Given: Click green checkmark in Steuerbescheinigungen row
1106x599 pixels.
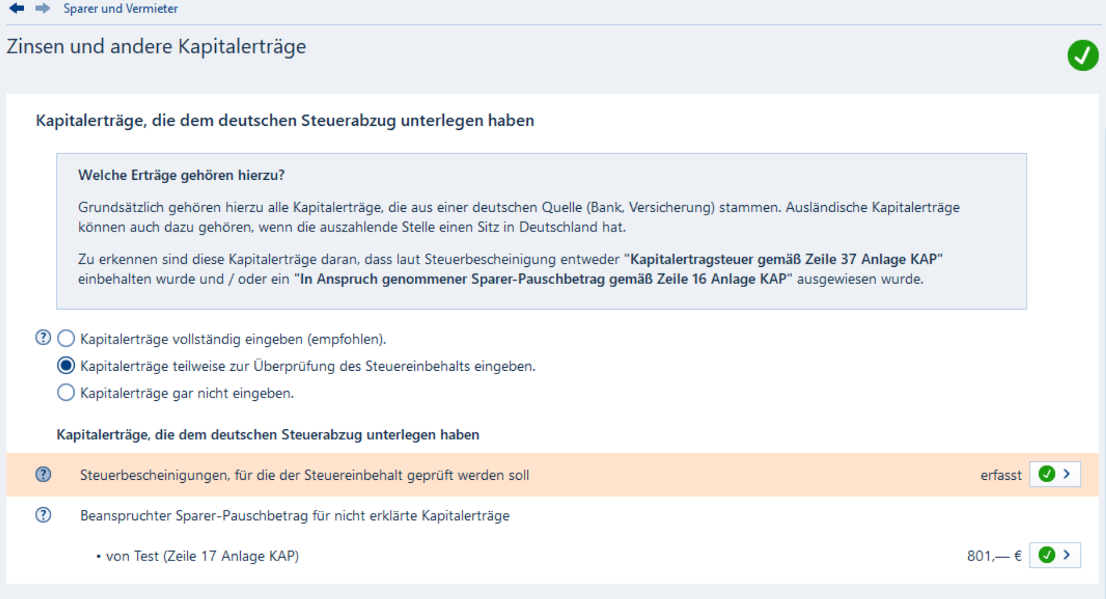Looking at the screenshot, I should 1047,474.
